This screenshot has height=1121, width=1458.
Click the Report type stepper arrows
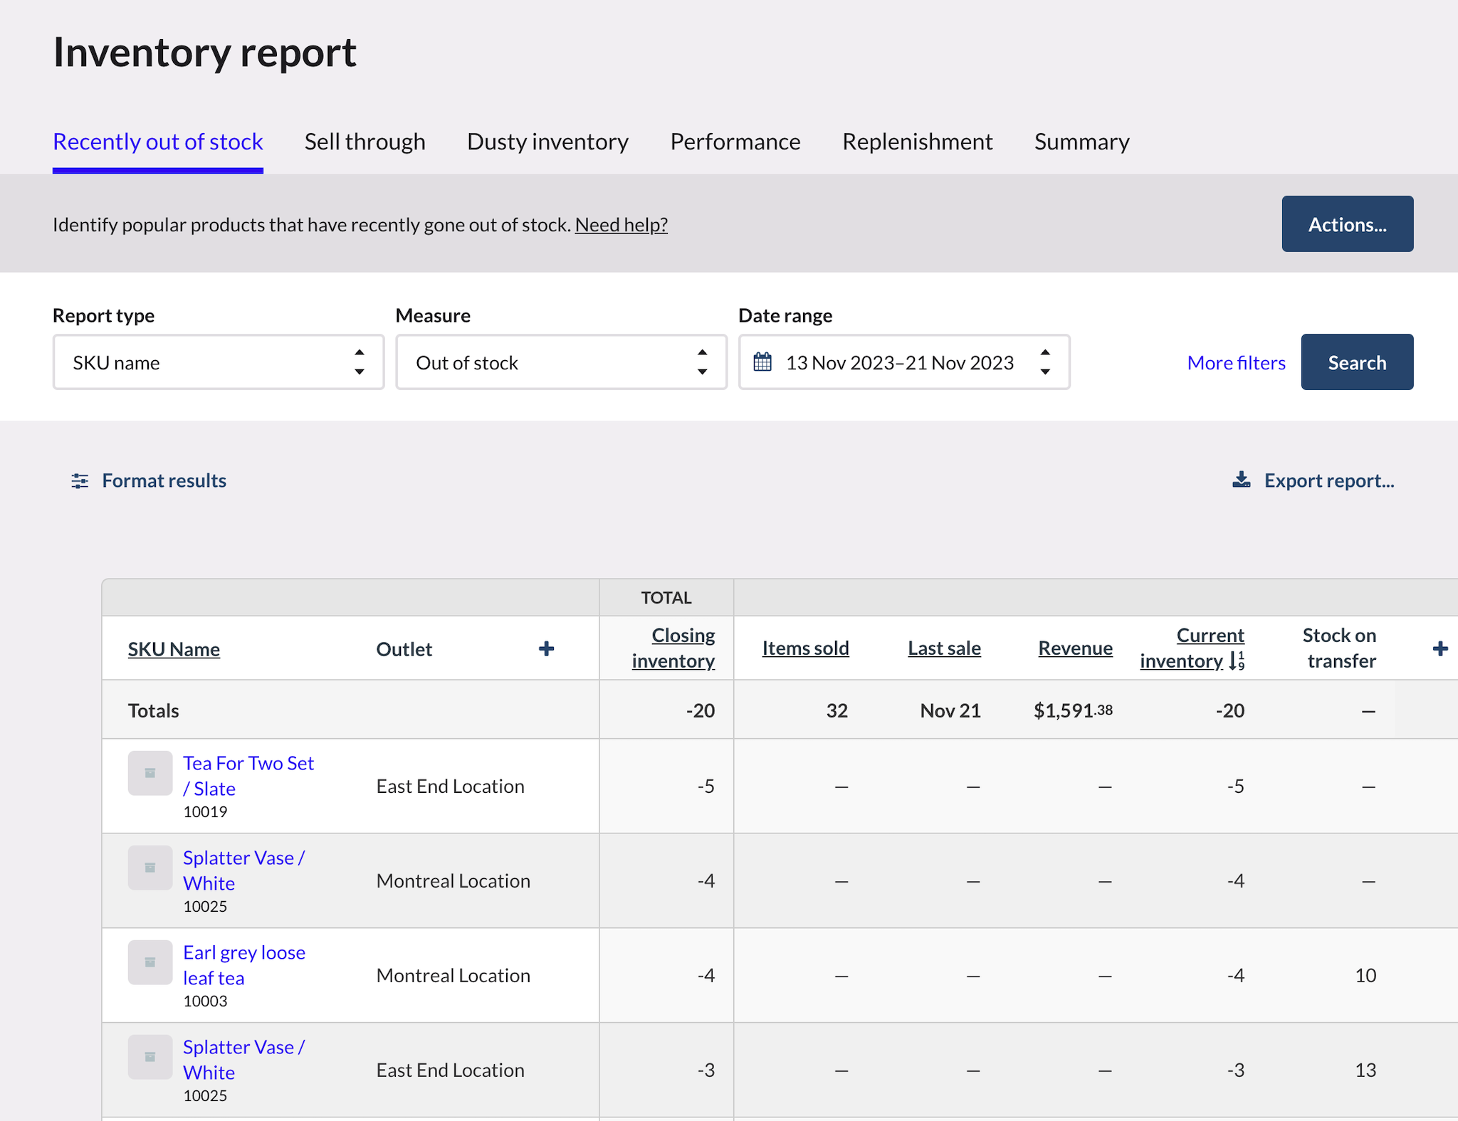[360, 362]
